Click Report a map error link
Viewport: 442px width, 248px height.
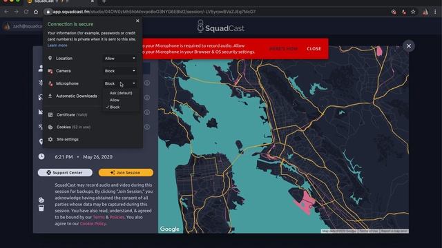pos(394,231)
